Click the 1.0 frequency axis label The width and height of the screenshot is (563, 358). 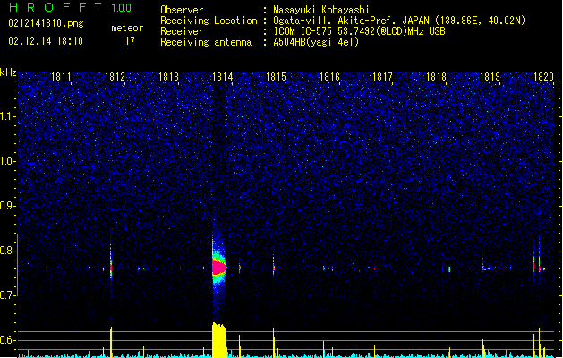pyautogui.click(x=7, y=161)
